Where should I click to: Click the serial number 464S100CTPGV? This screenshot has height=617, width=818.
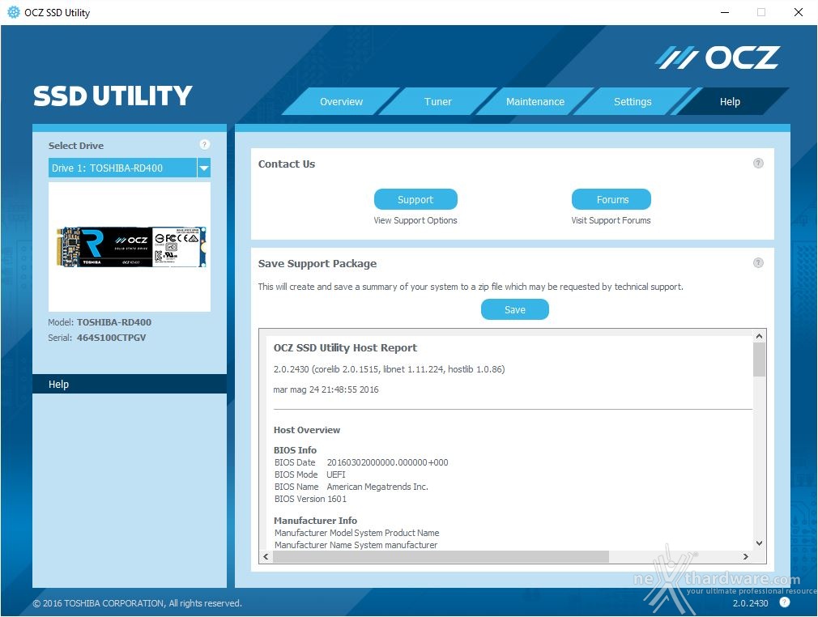click(x=112, y=338)
